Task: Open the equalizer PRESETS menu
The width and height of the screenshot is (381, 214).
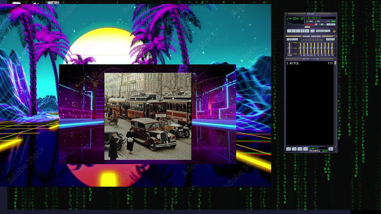Action: (x=330, y=39)
